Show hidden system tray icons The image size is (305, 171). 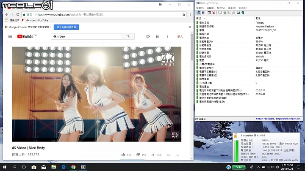(258, 167)
